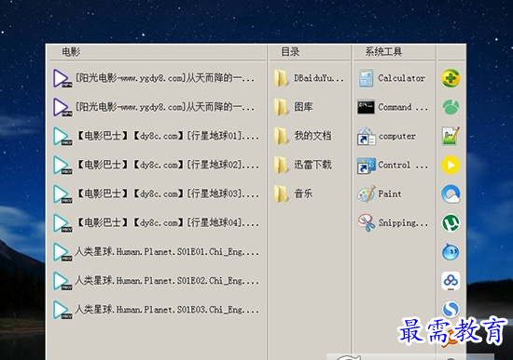Click the 系统工具 column header
The width and height of the screenshot is (513, 360).
[383, 52]
